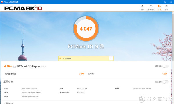Click the GPU value Intel HD Graphics 4000

tap(31, 92)
